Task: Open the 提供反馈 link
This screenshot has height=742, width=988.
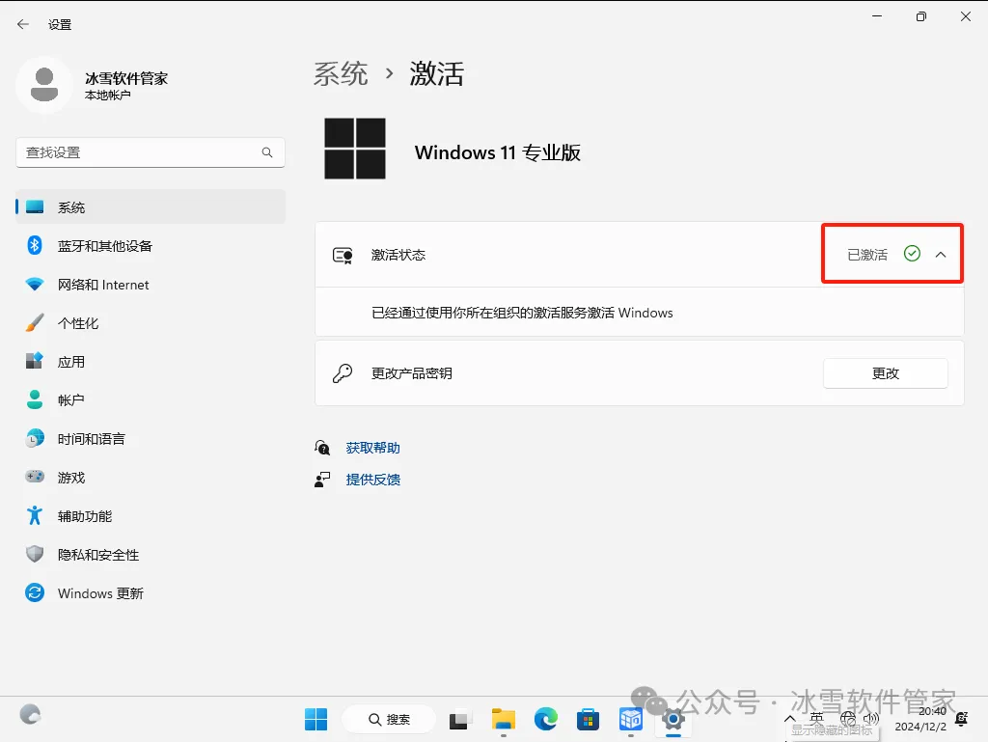Action: [373, 480]
